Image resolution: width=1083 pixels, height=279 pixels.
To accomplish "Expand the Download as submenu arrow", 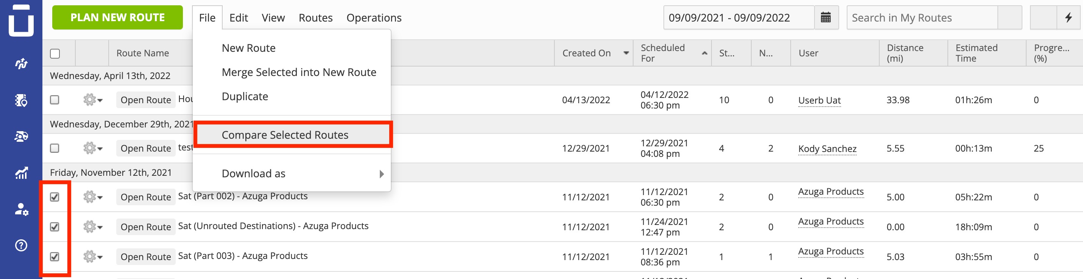I will point(381,174).
